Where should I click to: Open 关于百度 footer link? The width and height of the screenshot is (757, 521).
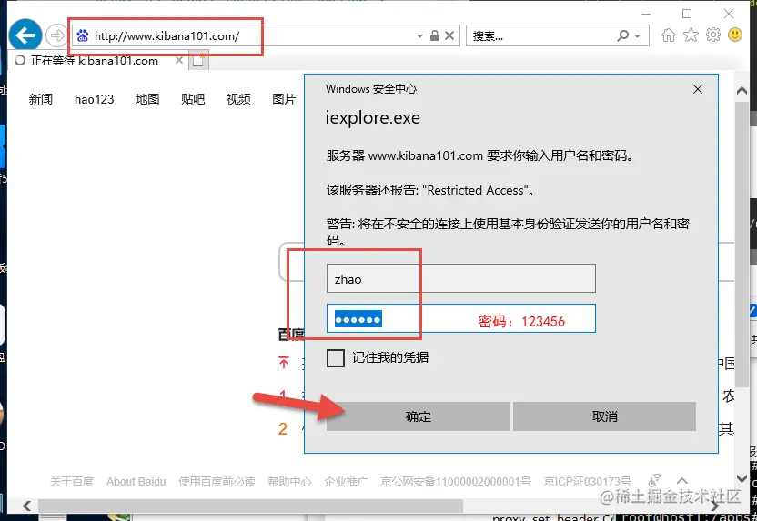click(72, 481)
